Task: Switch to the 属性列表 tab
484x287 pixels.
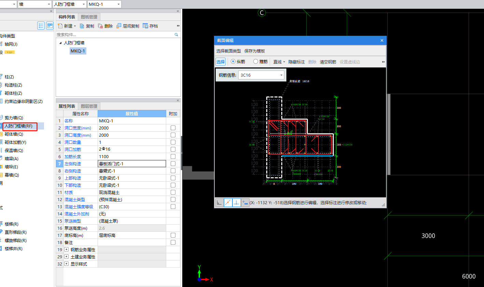Action: pyautogui.click(x=67, y=106)
